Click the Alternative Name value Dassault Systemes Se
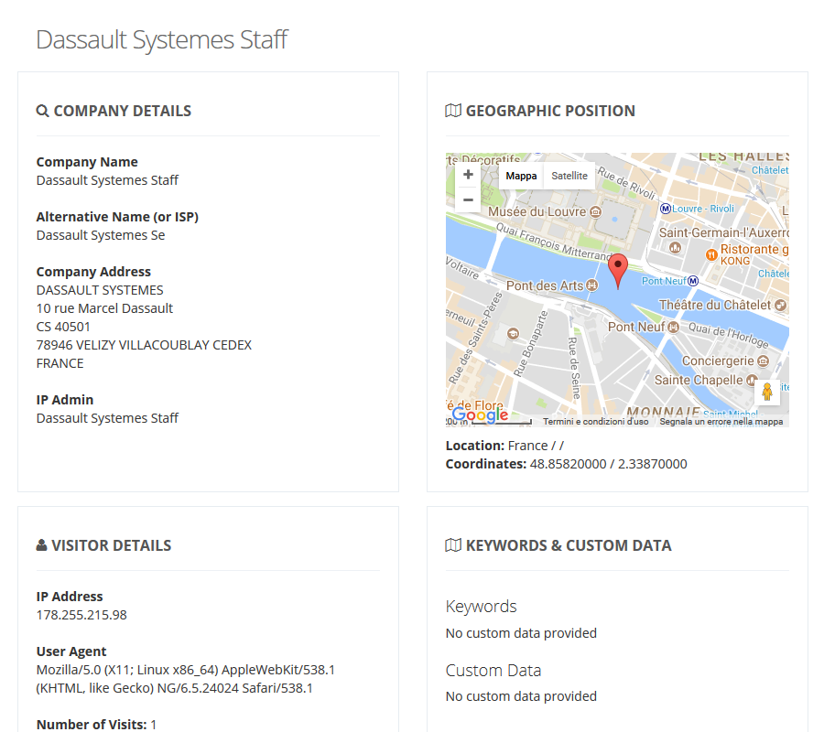 [x=101, y=235]
